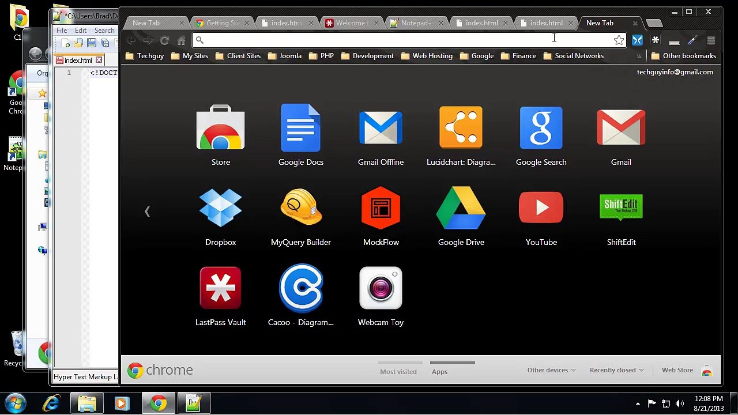This screenshot has width=738, height=415.
Task: Go to the Chrome home page
Action: 181,40
